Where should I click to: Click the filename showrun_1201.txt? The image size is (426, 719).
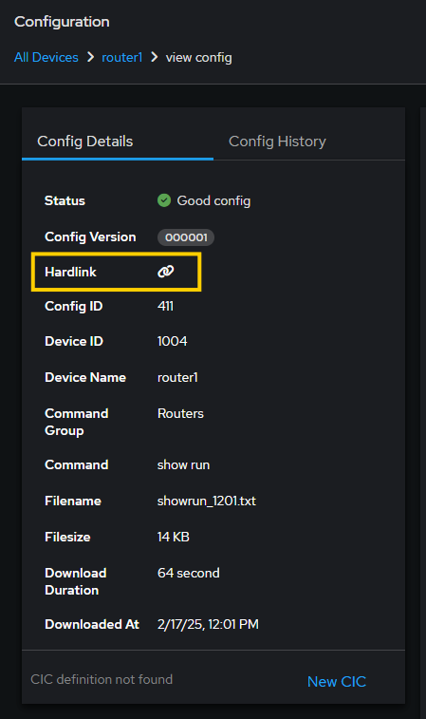coord(207,501)
